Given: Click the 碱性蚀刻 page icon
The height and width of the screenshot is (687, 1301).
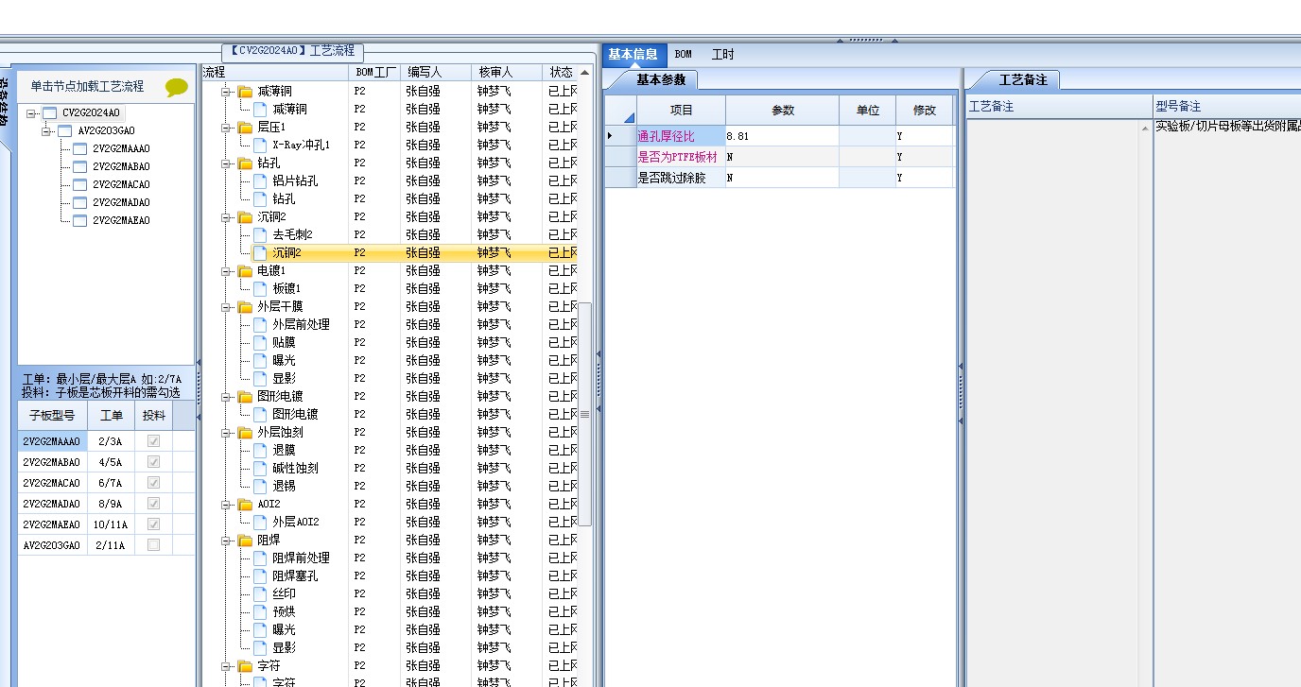Looking at the screenshot, I should click(x=260, y=469).
